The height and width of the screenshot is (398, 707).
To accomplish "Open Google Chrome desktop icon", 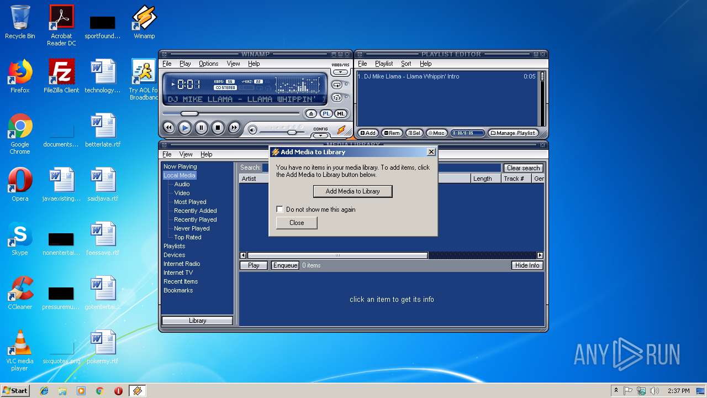I will [x=20, y=134].
